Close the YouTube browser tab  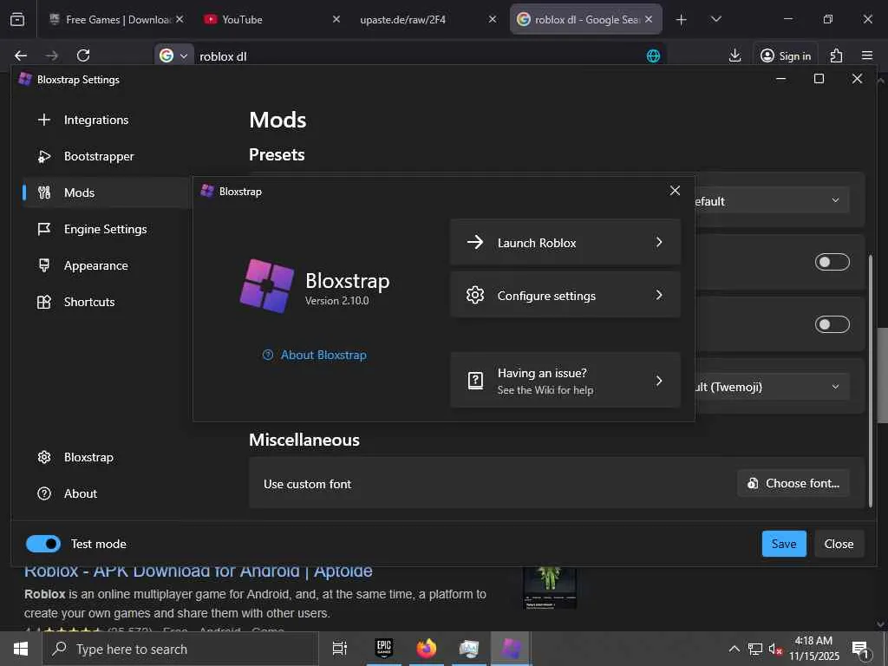tap(336, 19)
